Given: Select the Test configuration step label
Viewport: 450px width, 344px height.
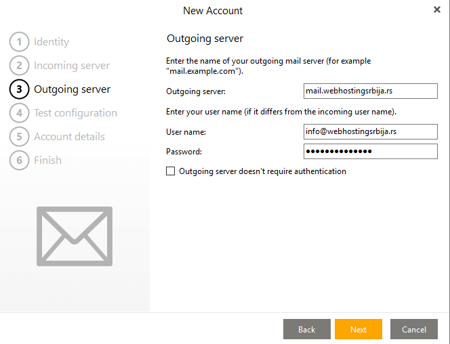Looking at the screenshot, I should (x=75, y=113).
